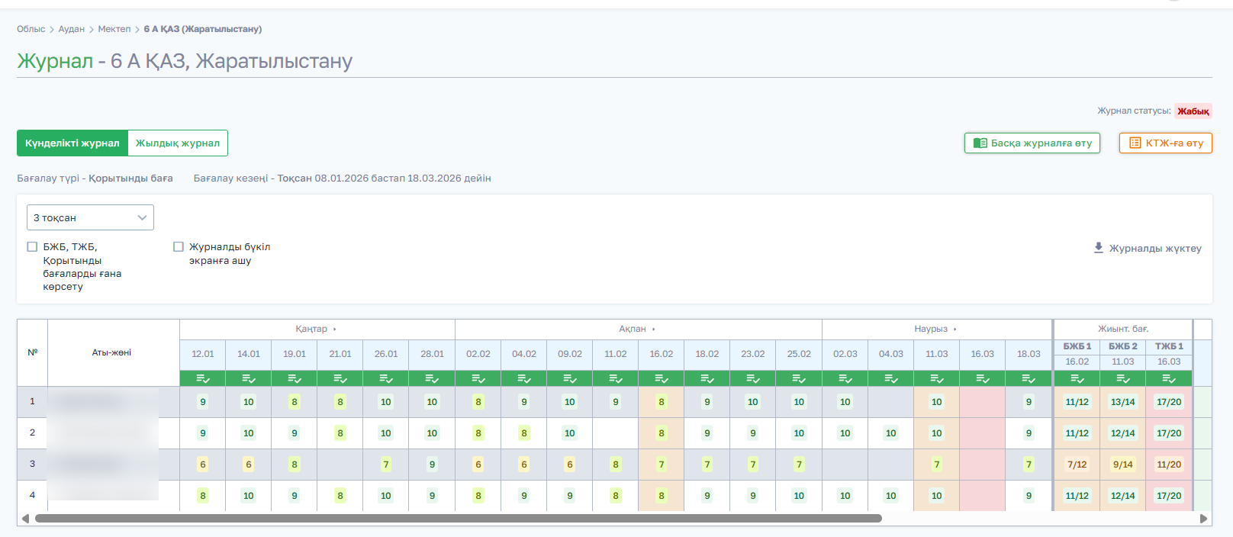This screenshot has width=1233, height=537.
Task: Tick the Журналды бүкіл экранға ашу checkbox
Action: [179, 246]
